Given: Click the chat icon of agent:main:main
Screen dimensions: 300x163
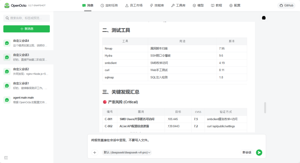Looking at the screenshot, I should [7, 100].
